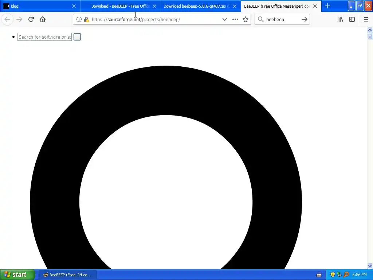This screenshot has width=373, height=280.
Task: Toggle the sidebar view
Action: [352, 19]
